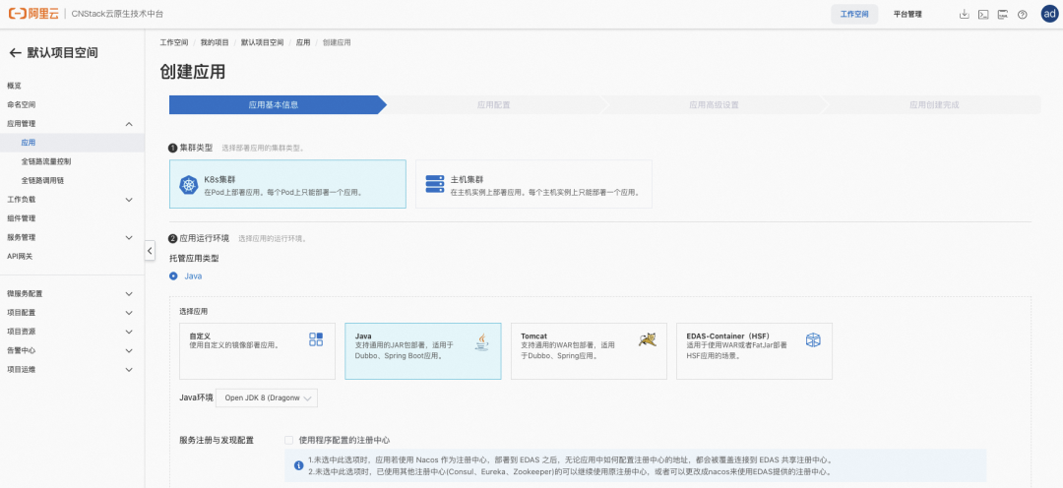Open the user avatar 'ad' menu
Screen dimensions: 1063x488
point(1049,14)
